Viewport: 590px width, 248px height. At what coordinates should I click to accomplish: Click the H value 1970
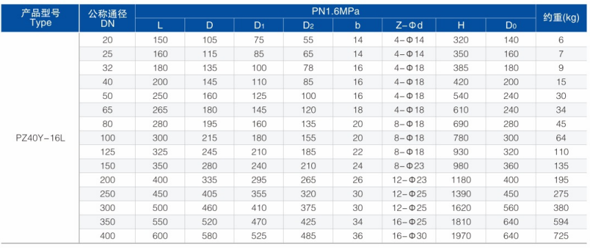click(461, 236)
